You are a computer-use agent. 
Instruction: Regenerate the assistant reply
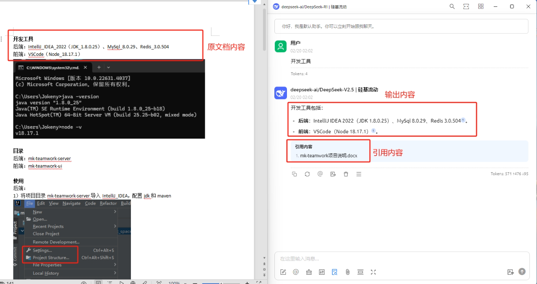point(307,174)
